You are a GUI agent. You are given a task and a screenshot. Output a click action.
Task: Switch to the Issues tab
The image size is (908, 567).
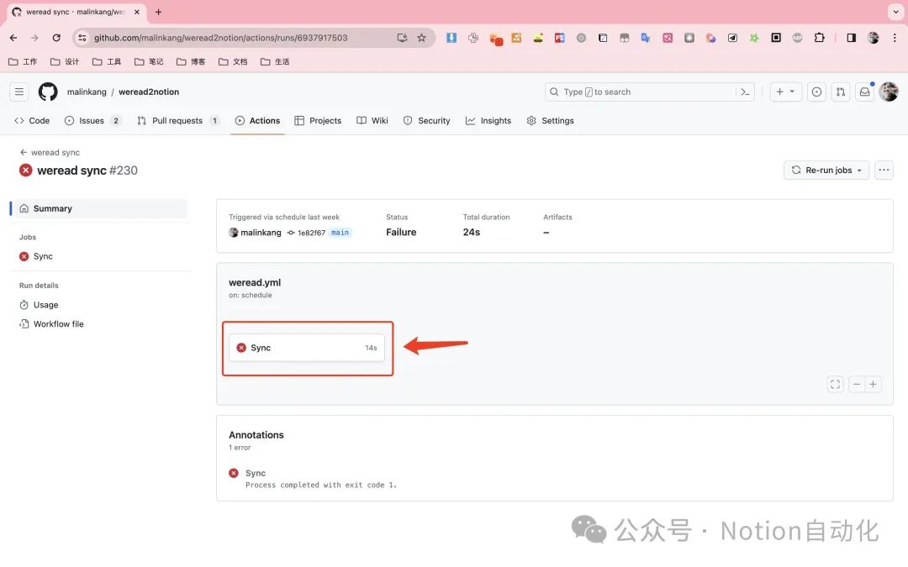(93, 120)
